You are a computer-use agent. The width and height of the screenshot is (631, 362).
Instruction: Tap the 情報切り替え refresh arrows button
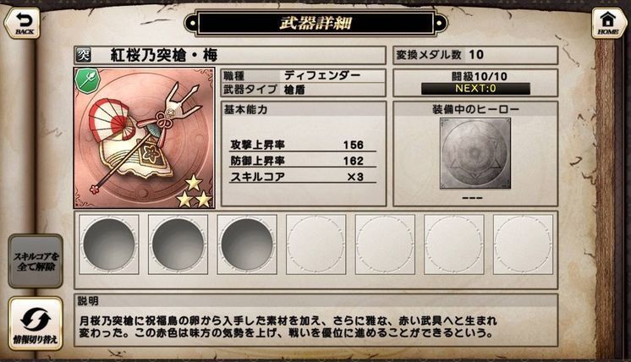pyautogui.click(x=36, y=323)
